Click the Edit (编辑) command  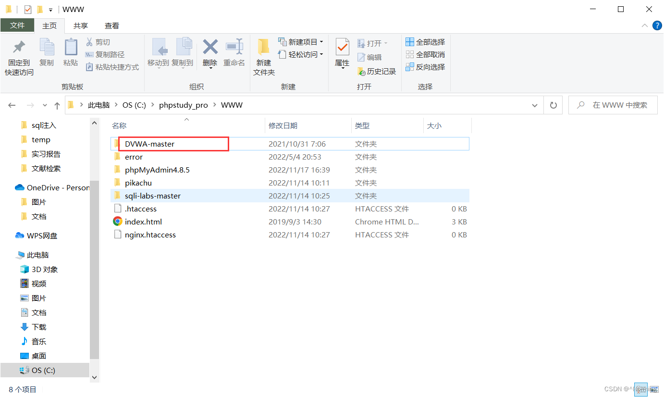[x=369, y=57]
